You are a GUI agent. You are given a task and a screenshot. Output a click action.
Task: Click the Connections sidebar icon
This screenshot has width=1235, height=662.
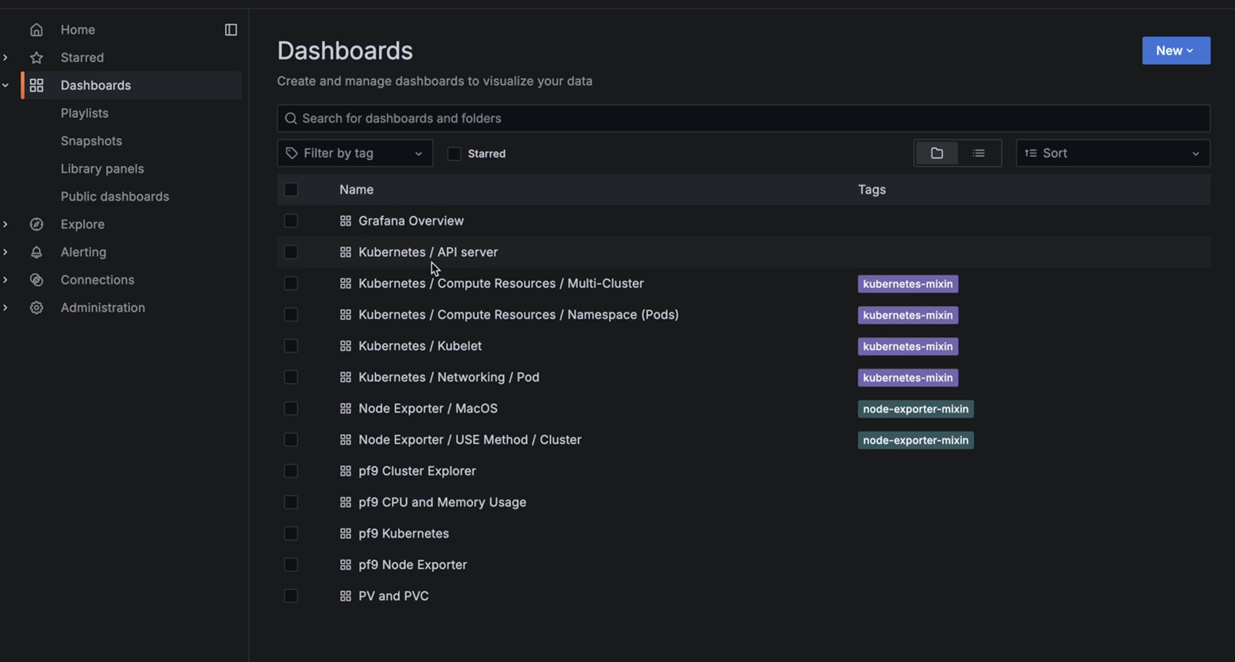pos(36,280)
